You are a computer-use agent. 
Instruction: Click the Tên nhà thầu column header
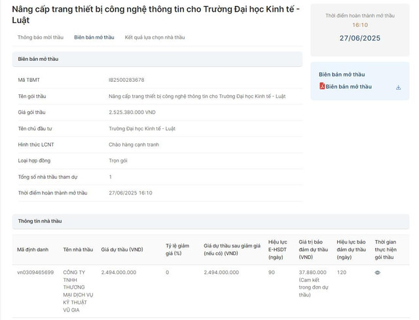coord(78,249)
